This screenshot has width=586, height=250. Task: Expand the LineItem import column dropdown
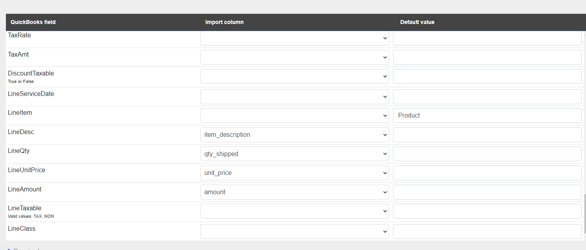click(x=295, y=116)
